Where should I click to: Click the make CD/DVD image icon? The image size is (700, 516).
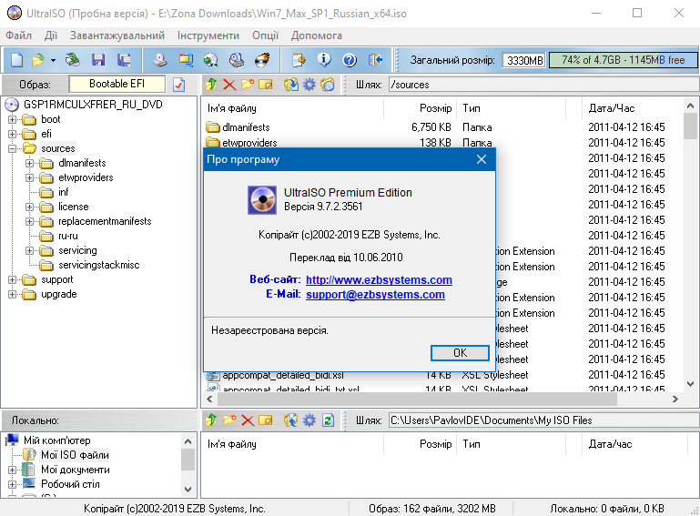(159, 60)
